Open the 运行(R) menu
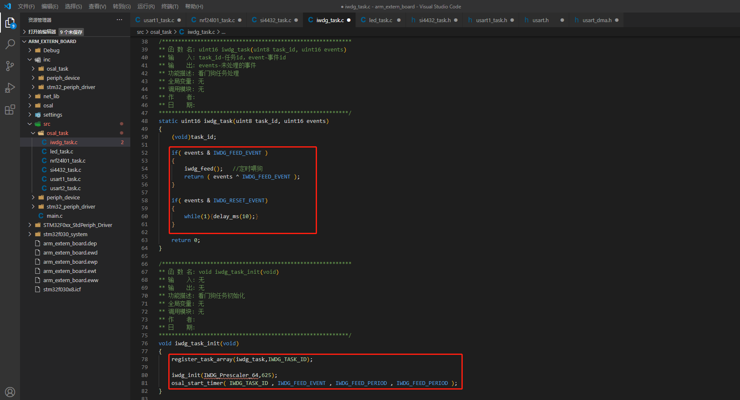 (146, 6)
